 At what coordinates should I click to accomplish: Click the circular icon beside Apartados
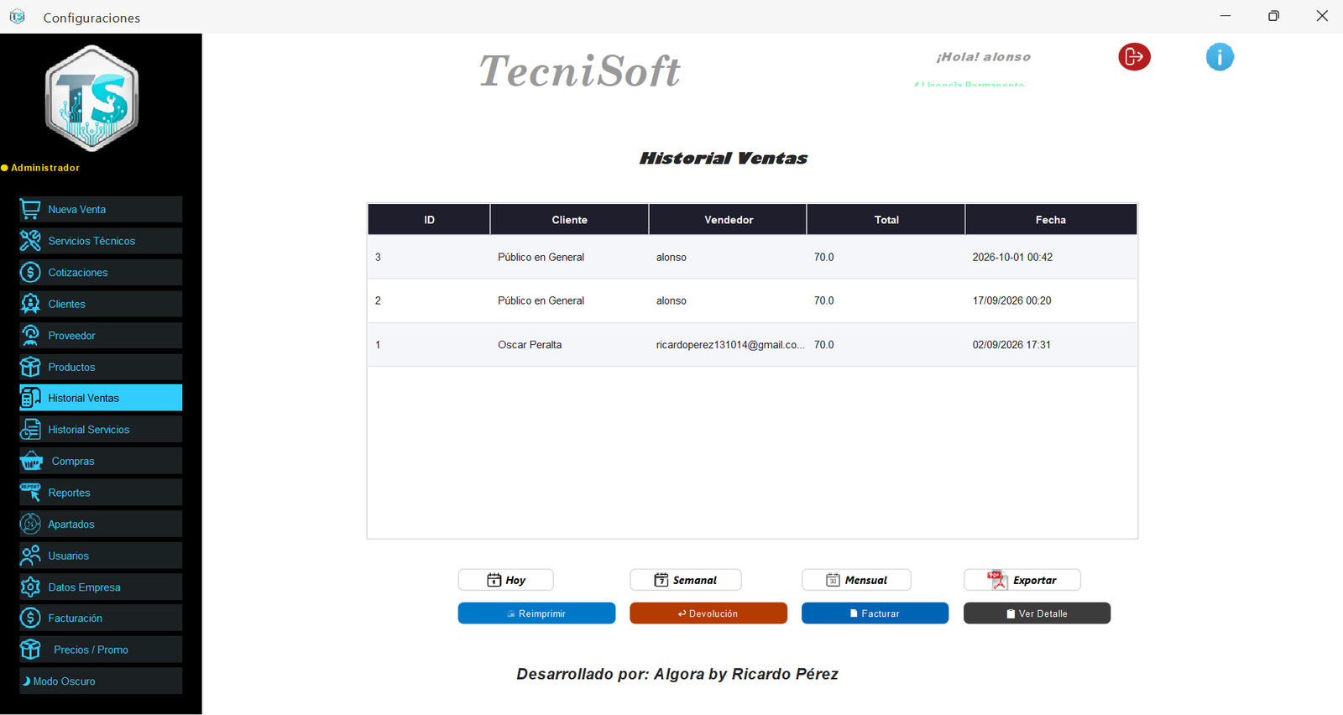[x=30, y=524]
